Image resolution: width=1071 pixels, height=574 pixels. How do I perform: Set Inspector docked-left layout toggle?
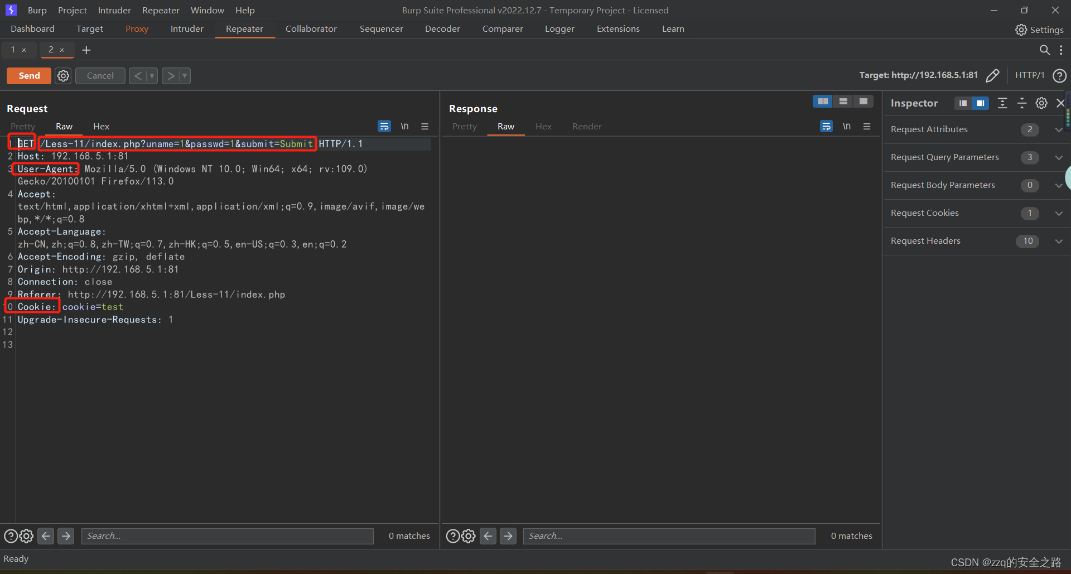[963, 103]
